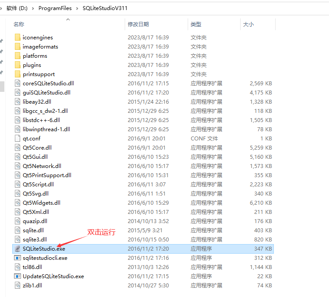Click the libwinpthread-1.dll file icon
Viewport: 329px width, 297px height.
[x=17, y=129]
